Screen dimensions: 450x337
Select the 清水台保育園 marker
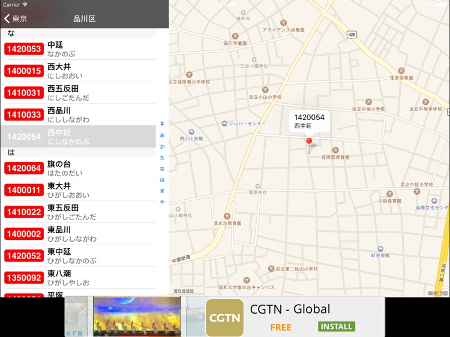pos(227,216)
